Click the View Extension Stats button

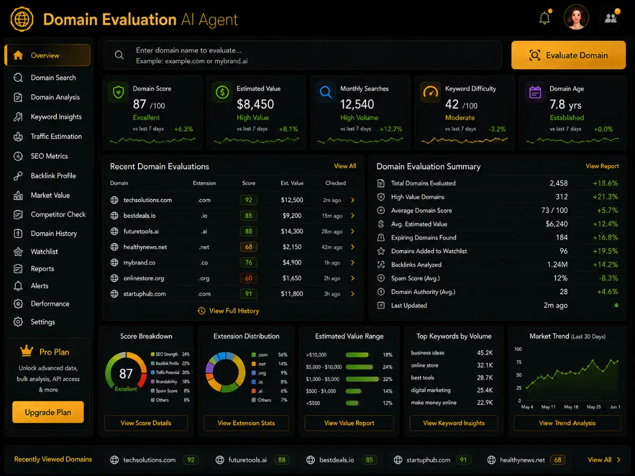[x=247, y=423]
